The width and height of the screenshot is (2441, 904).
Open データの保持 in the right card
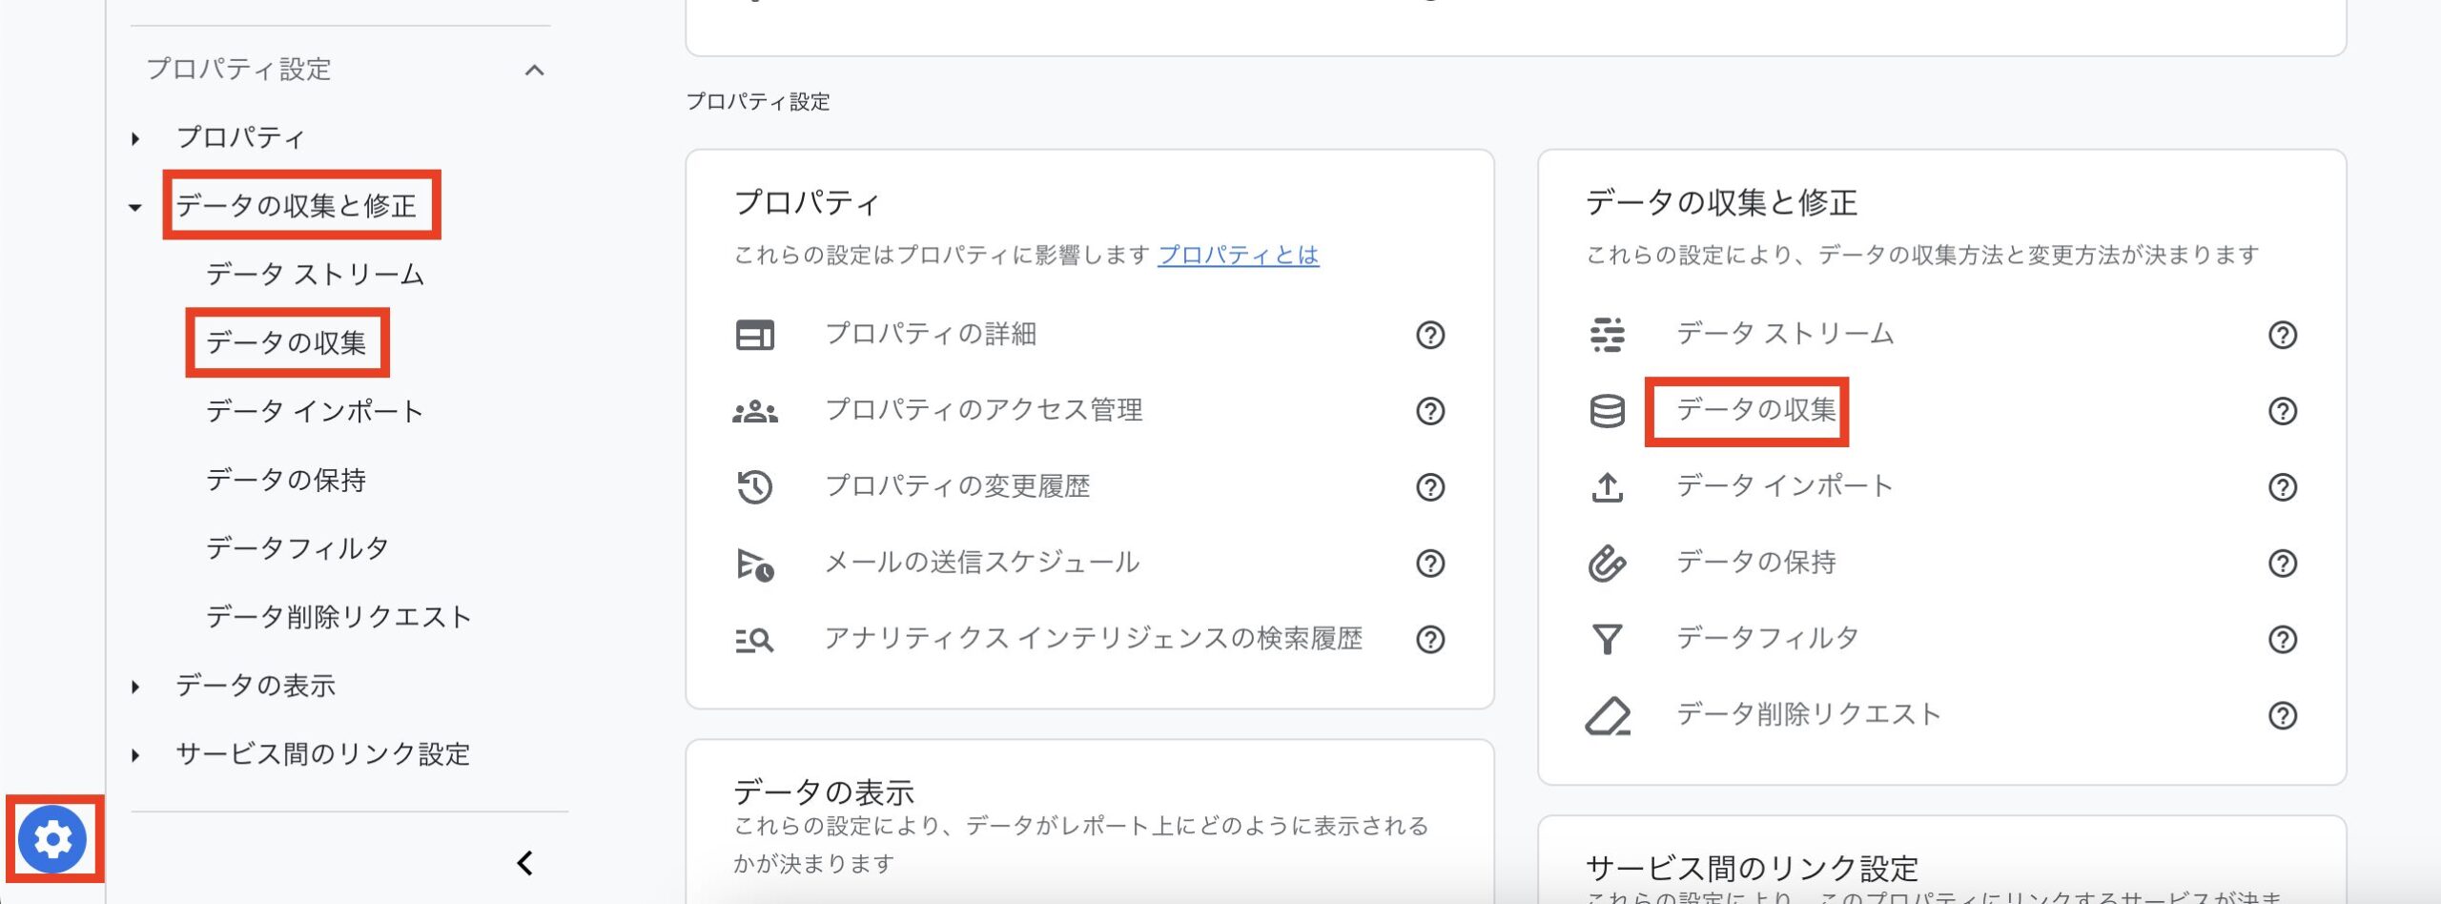(x=1756, y=563)
